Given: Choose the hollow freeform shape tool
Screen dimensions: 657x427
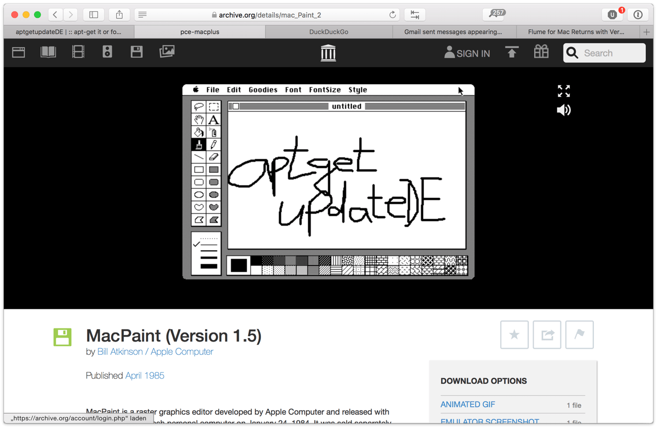Looking at the screenshot, I should 199,207.
